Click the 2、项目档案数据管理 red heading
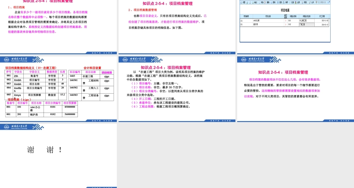354x188 pixels. [142, 10]
